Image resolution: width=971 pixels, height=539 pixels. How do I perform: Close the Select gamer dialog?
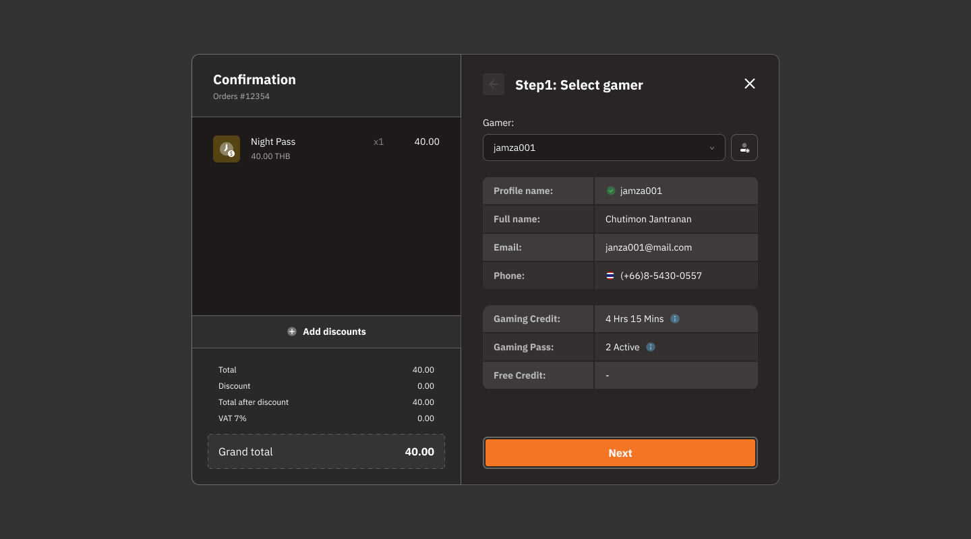[750, 84]
